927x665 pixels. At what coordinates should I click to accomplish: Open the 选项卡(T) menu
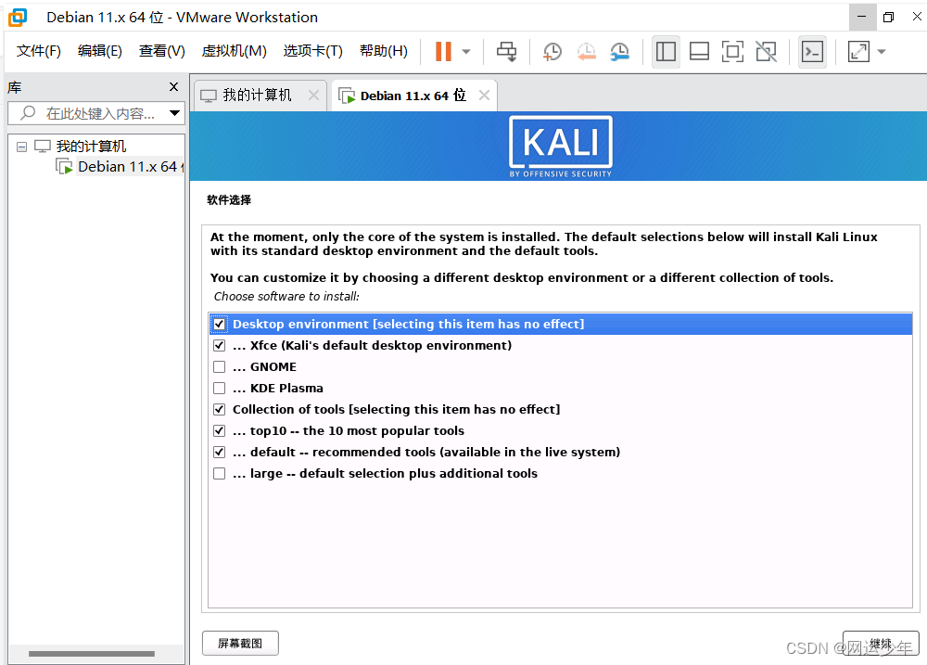[x=312, y=51]
